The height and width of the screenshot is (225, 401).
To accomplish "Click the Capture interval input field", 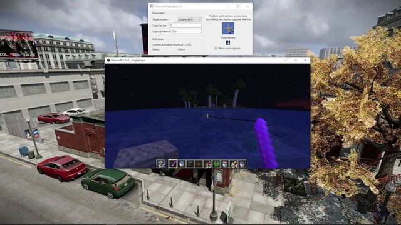I will pyautogui.click(x=187, y=32).
